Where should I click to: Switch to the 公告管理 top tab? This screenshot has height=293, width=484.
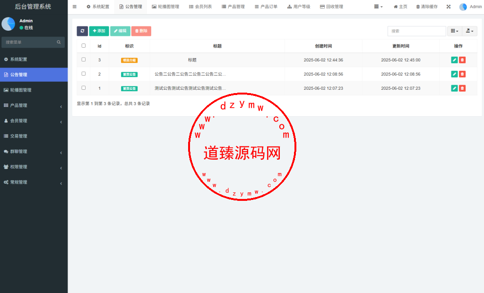pyautogui.click(x=130, y=7)
